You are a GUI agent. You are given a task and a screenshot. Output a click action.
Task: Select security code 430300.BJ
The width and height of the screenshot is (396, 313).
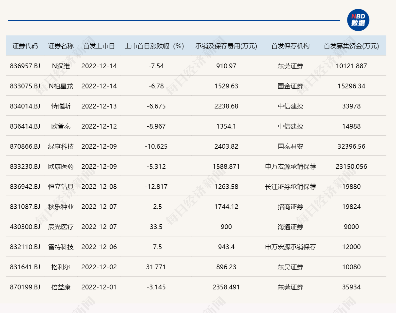pos(25,227)
